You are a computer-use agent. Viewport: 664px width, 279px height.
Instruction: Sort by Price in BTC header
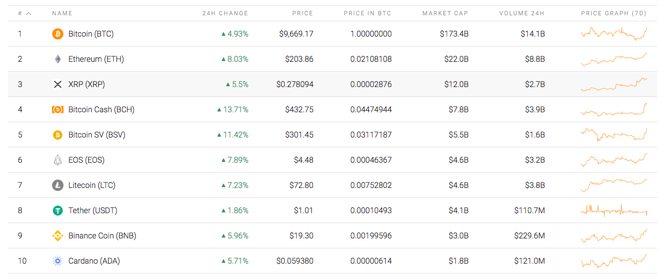(x=367, y=13)
